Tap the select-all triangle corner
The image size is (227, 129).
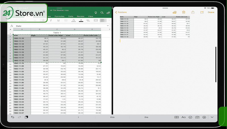point(10,29)
